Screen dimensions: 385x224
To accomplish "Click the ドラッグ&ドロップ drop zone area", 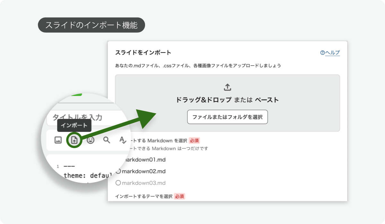I will pos(227,103).
